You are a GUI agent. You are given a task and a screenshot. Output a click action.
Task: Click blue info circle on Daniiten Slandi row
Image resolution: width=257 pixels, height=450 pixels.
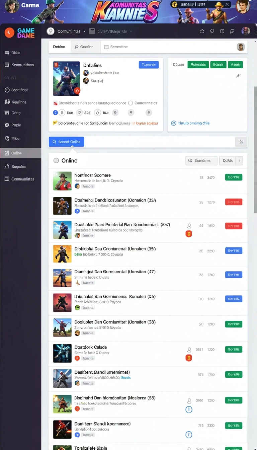[189, 435]
